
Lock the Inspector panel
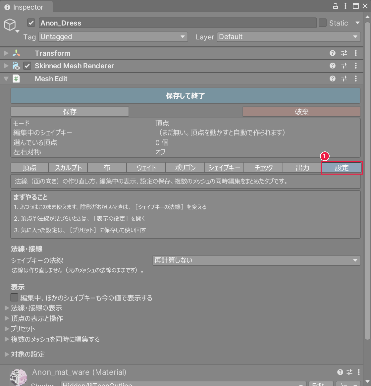[335, 6]
